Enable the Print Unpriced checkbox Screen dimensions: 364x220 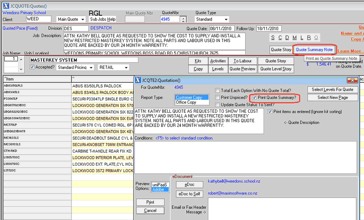[x=218, y=98]
